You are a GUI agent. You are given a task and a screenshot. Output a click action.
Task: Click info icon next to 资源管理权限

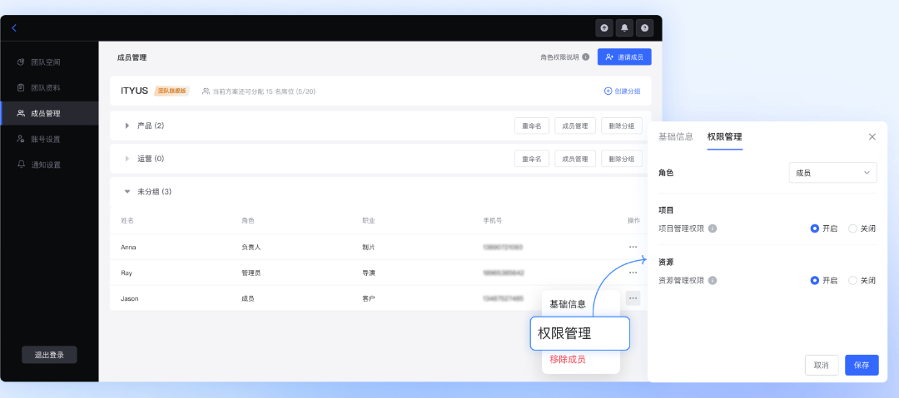click(712, 281)
